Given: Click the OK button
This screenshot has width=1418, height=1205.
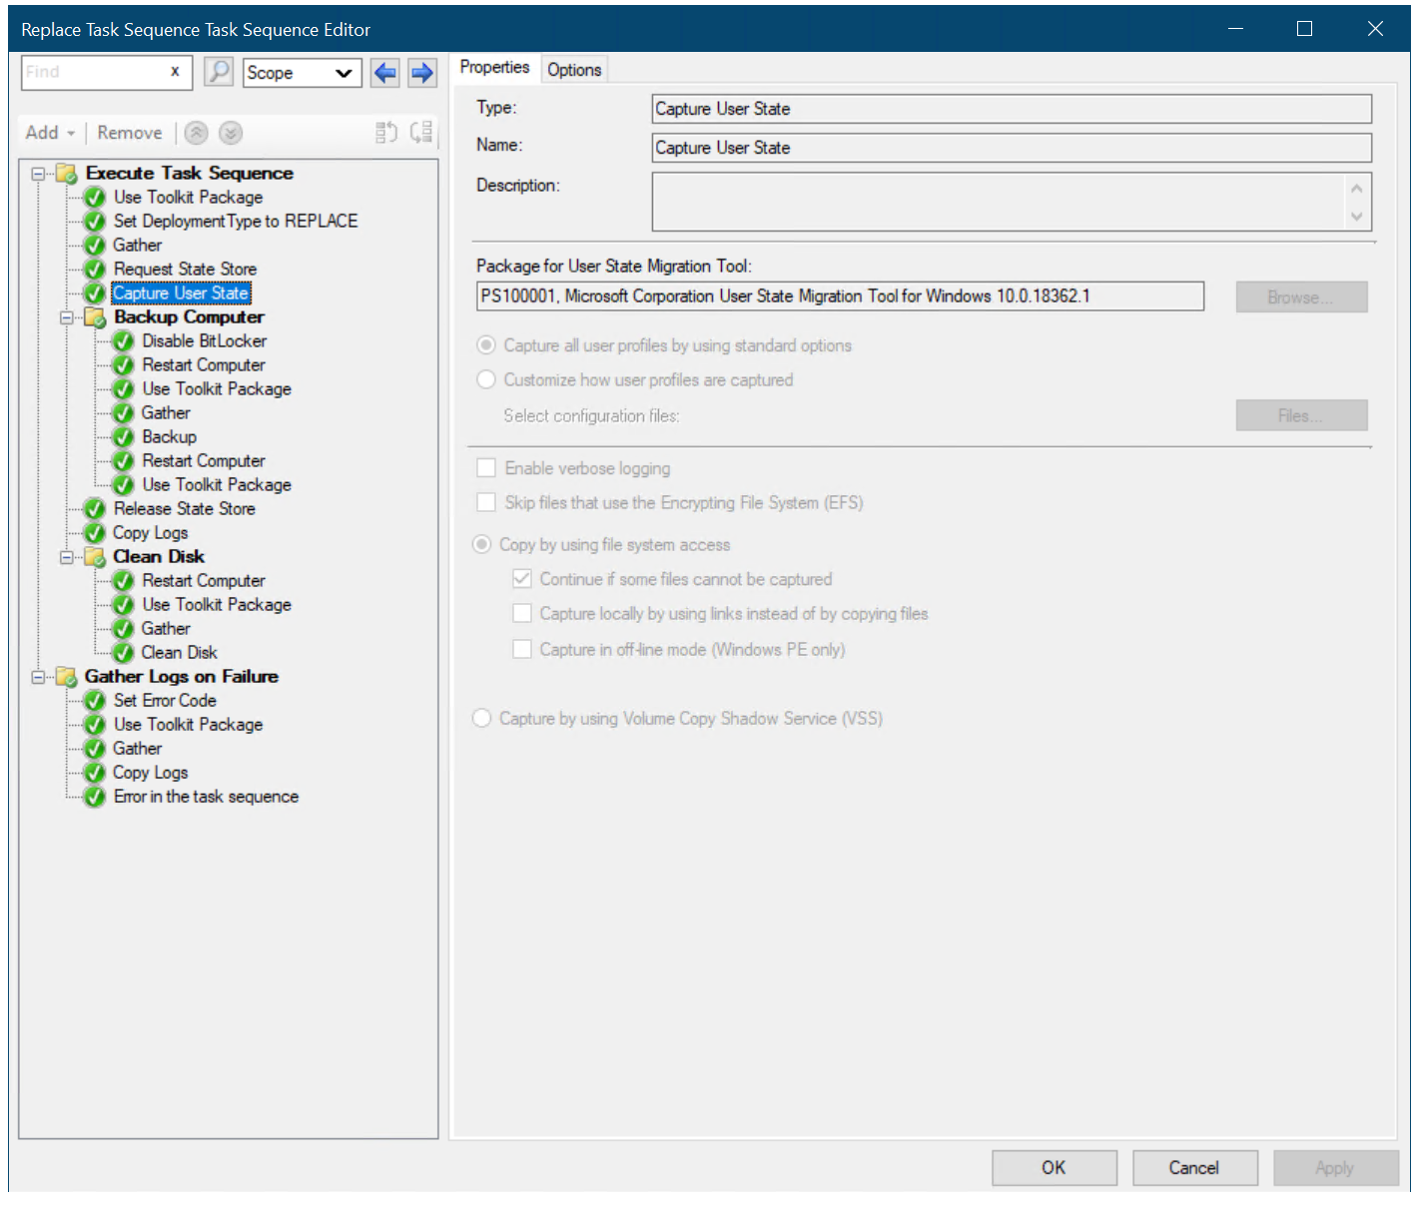Looking at the screenshot, I should (x=1054, y=1167).
